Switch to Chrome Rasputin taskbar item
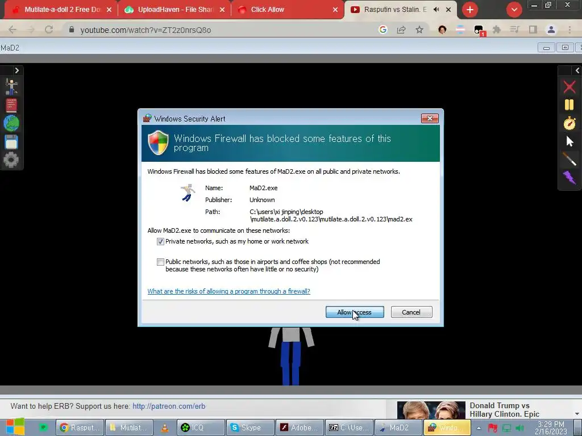 point(80,427)
